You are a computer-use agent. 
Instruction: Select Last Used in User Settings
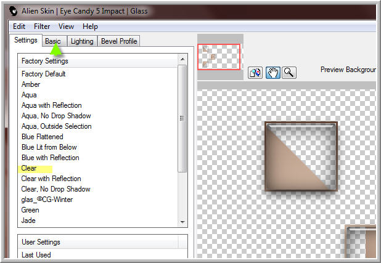(x=36, y=255)
